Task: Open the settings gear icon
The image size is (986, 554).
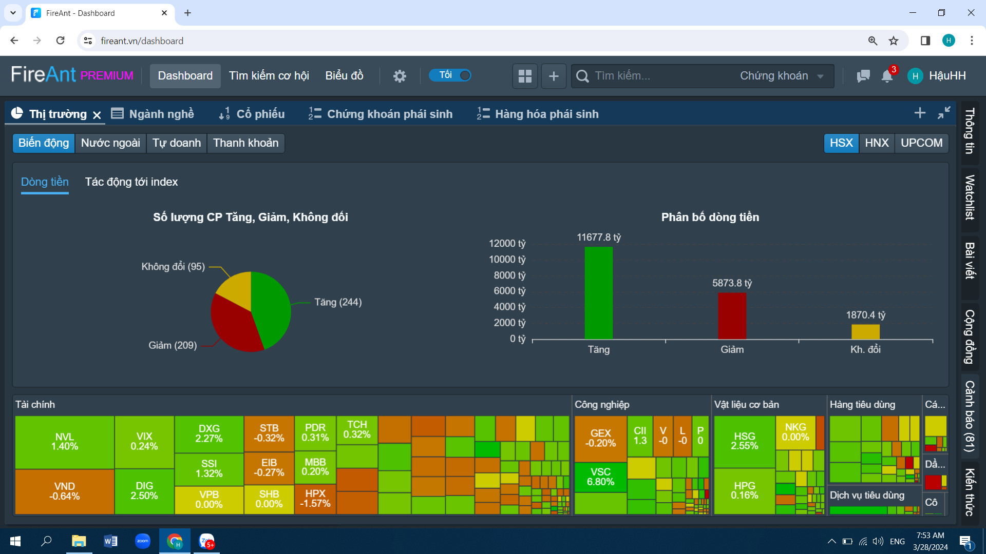Action: click(x=400, y=76)
